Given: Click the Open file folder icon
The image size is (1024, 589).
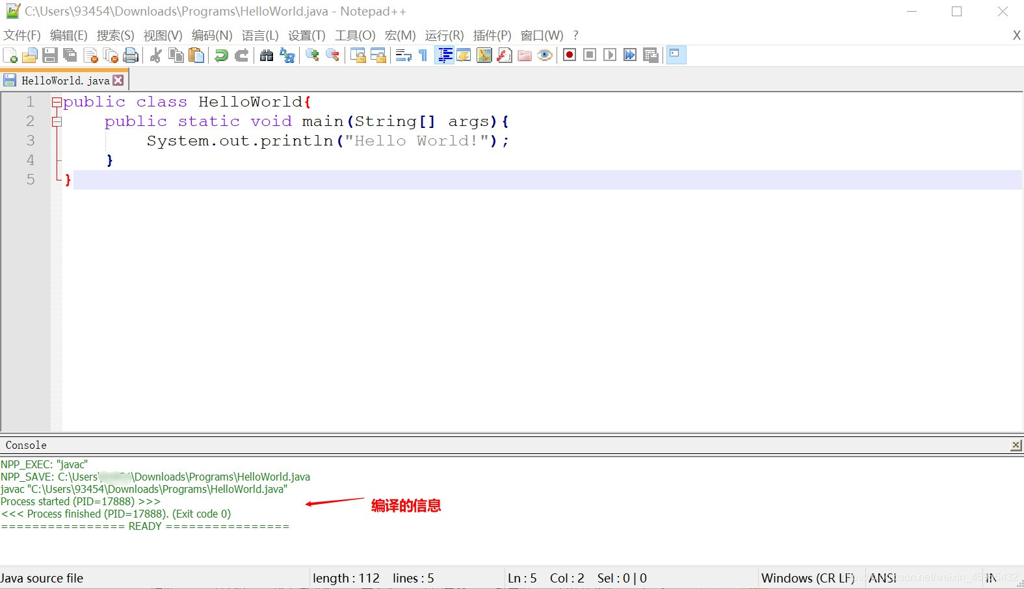Looking at the screenshot, I should click(x=29, y=55).
